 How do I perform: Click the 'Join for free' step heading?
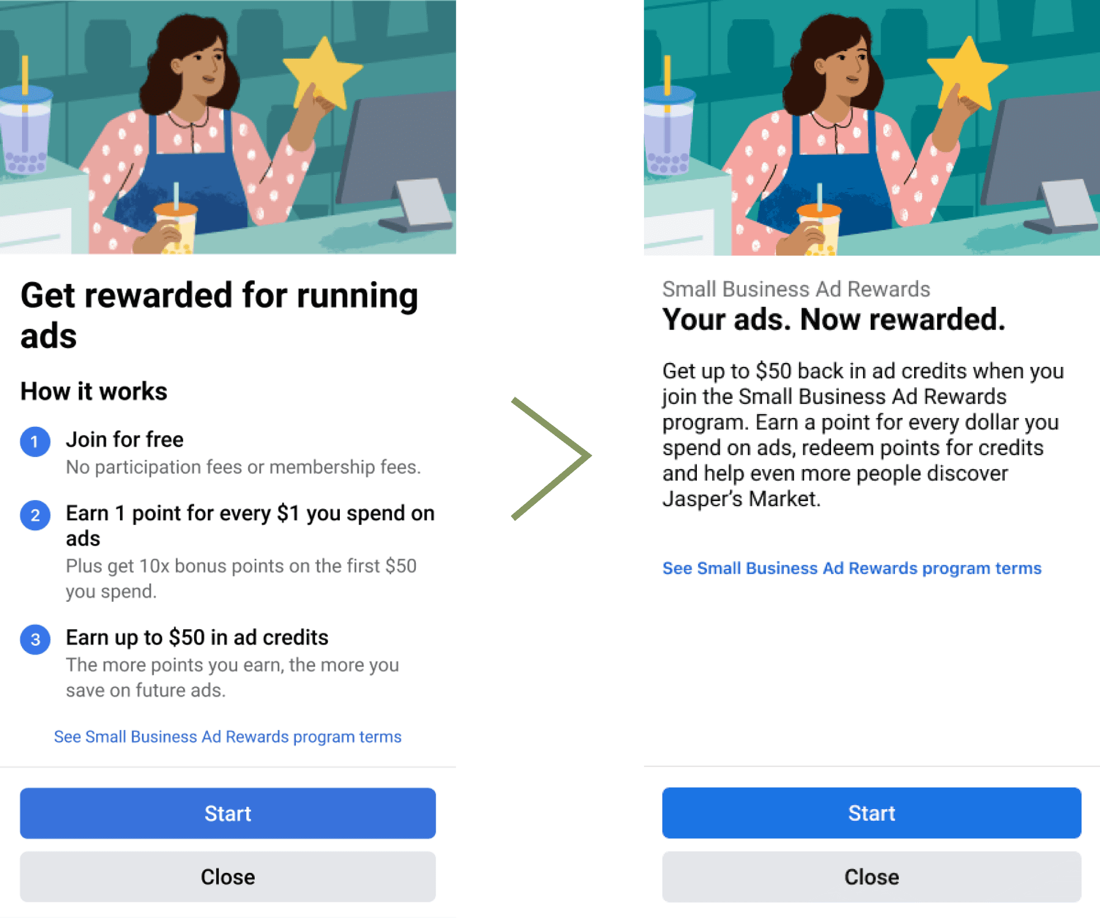[x=125, y=439]
